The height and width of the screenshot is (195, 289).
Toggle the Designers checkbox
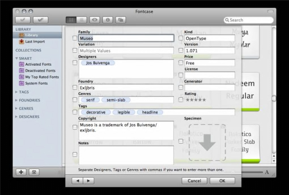pyautogui.click(x=75, y=63)
